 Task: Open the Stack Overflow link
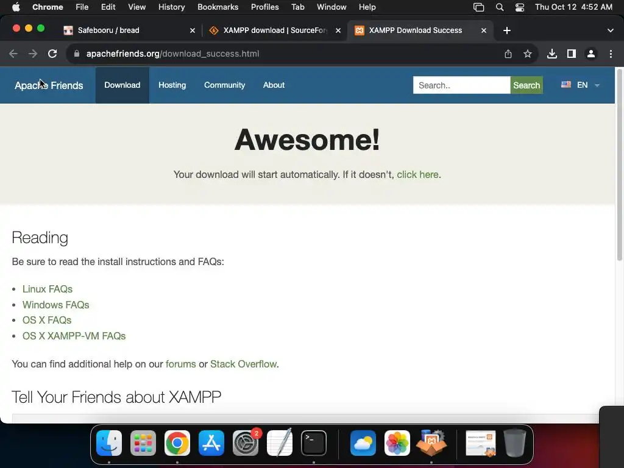tap(243, 364)
